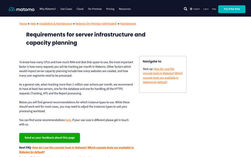Open Installation & Maintenance breadcrumb
251x157 pixels.
coord(56,24)
